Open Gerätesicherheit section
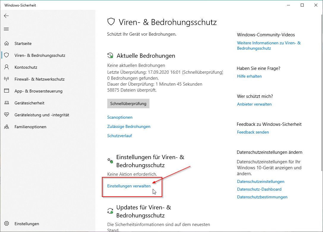 [29, 103]
